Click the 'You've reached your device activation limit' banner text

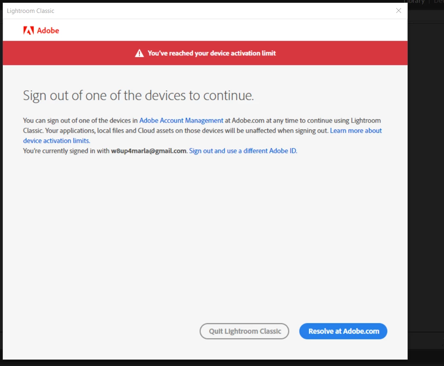(212, 53)
